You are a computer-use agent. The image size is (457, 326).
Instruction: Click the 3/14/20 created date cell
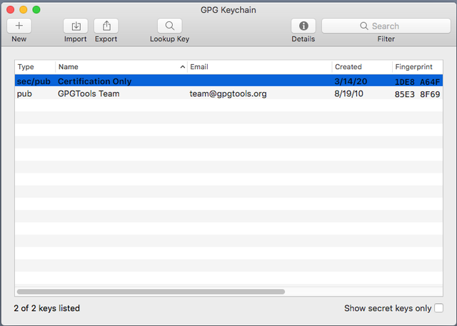click(x=351, y=81)
